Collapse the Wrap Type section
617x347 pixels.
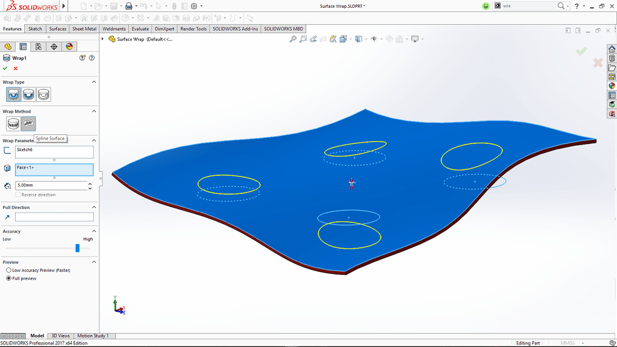[93, 81]
